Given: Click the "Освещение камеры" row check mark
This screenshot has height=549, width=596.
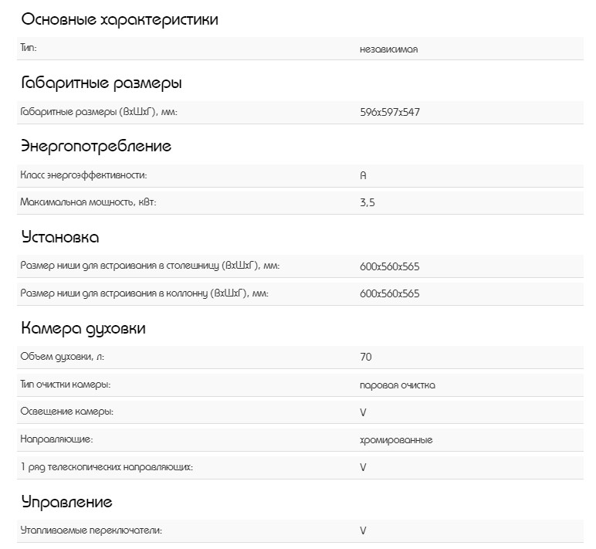Looking at the screenshot, I should click(x=363, y=412).
